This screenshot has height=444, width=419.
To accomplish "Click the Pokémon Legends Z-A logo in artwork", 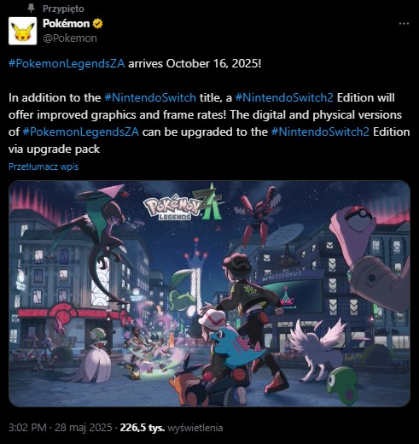I will click(x=183, y=204).
